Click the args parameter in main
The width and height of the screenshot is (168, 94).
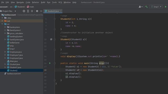click(101, 63)
